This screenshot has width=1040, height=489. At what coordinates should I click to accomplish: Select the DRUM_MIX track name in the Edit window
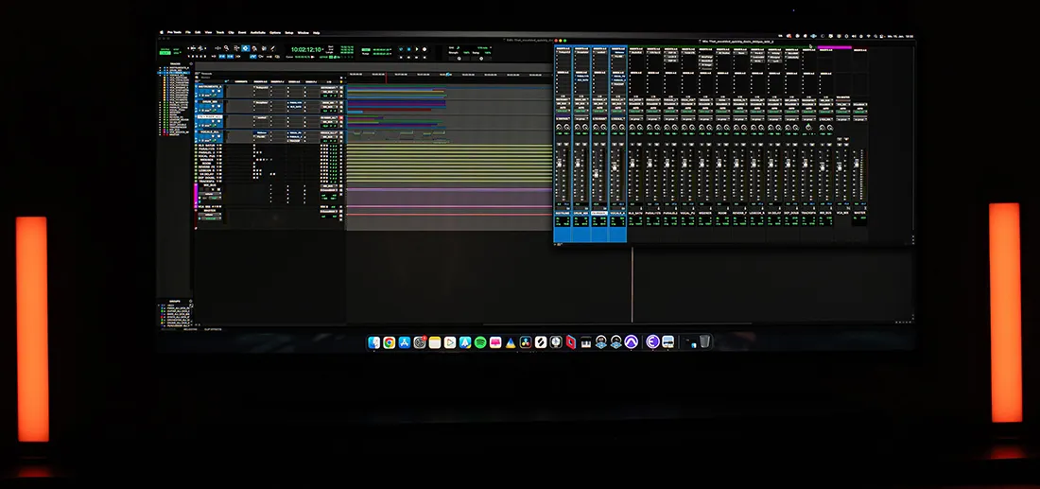click(x=210, y=101)
